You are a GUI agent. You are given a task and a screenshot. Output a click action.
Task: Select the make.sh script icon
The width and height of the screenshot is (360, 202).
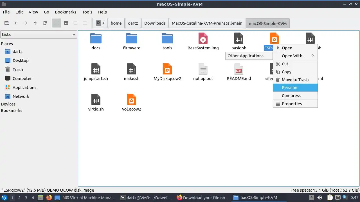132,69
